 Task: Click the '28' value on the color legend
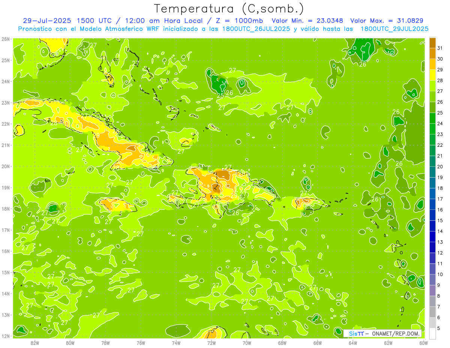coord(440,80)
